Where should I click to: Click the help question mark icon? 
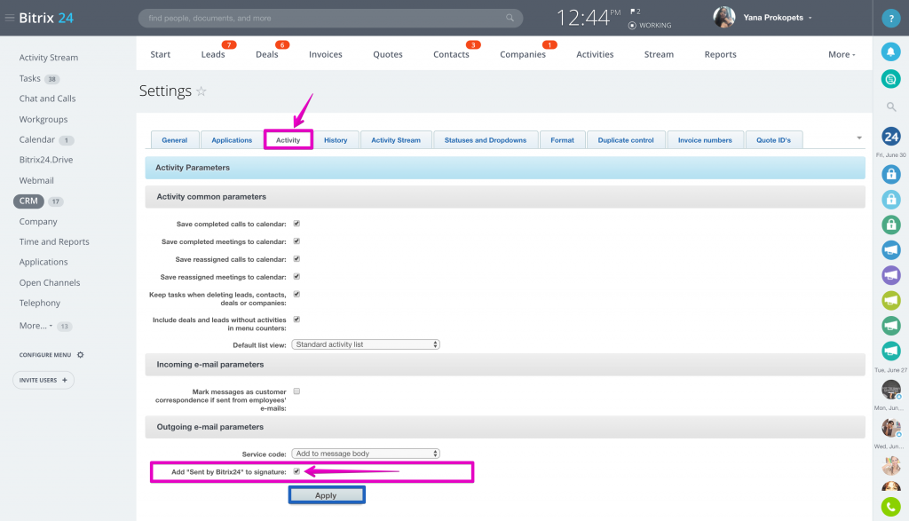[x=891, y=18]
